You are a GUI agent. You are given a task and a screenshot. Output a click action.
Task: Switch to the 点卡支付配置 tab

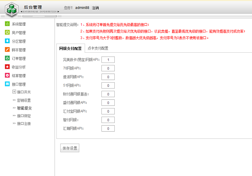tap(98, 48)
